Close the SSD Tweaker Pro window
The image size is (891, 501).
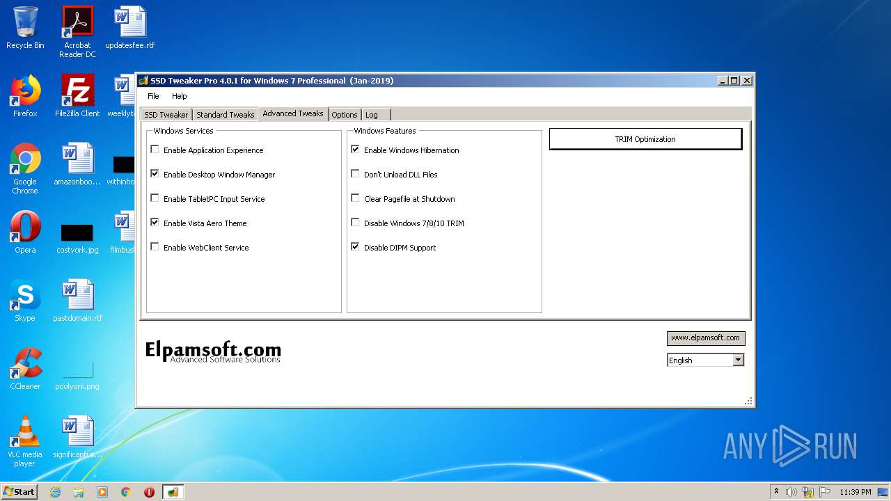tap(746, 81)
